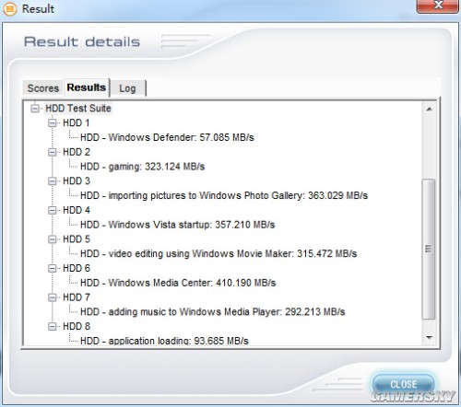This screenshot has height=407, width=461.
Task: Collapse the HDD Test Suite node
Action: click(x=35, y=109)
